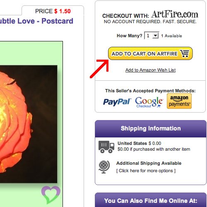Click the ArtFire.com logo
The height and width of the screenshot is (207, 207).
click(x=175, y=14)
